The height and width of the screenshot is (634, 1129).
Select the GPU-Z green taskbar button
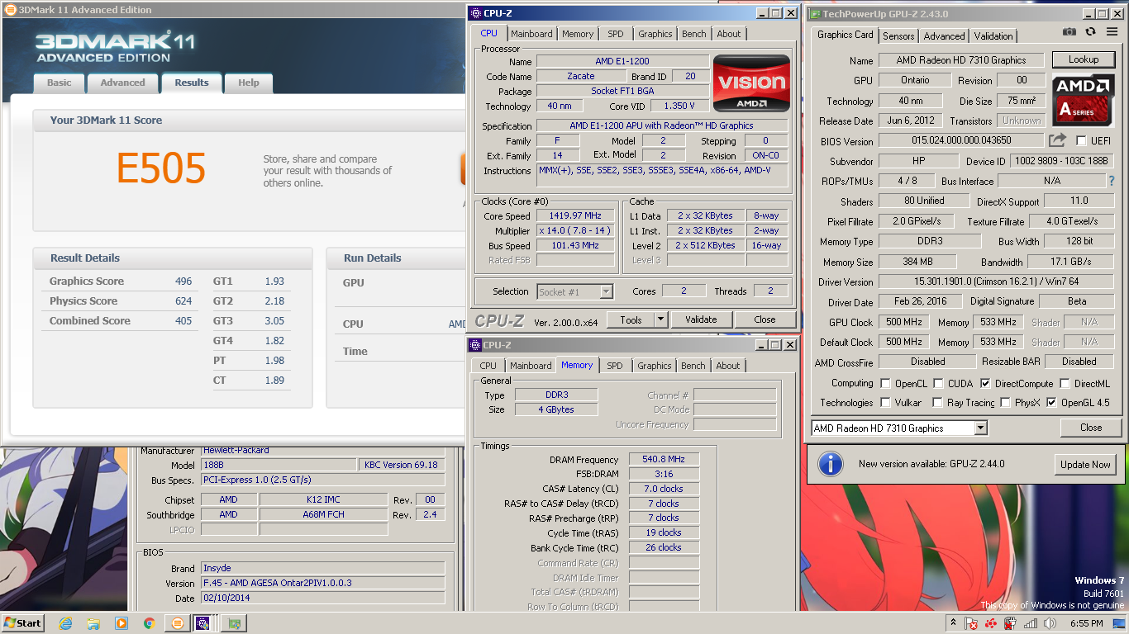(x=235, y=623)
